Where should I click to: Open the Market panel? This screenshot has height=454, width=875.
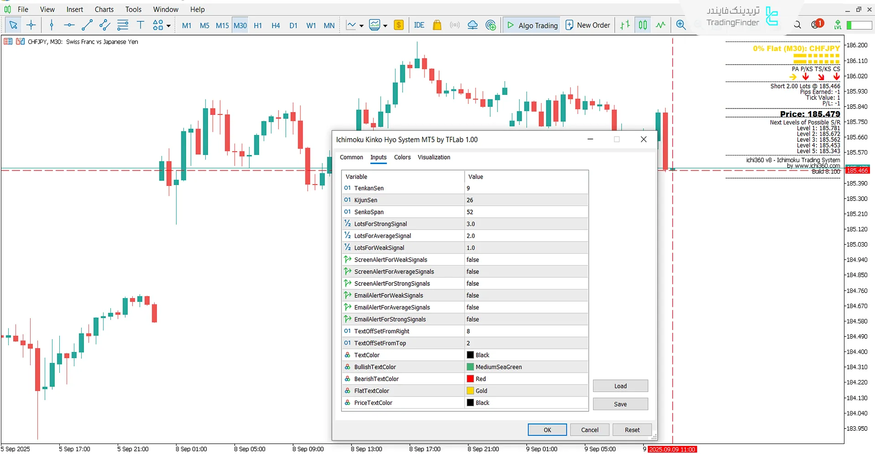coord(437,25)
